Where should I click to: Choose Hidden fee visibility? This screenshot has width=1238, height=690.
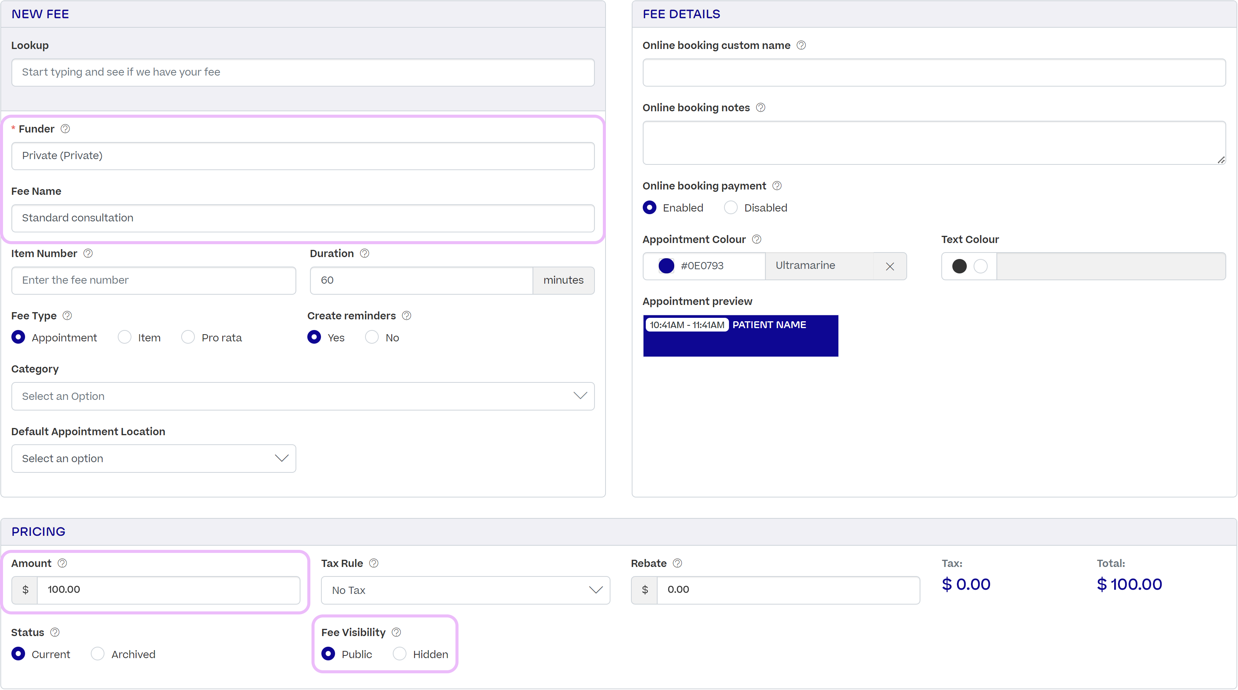[x=399, y=654]
